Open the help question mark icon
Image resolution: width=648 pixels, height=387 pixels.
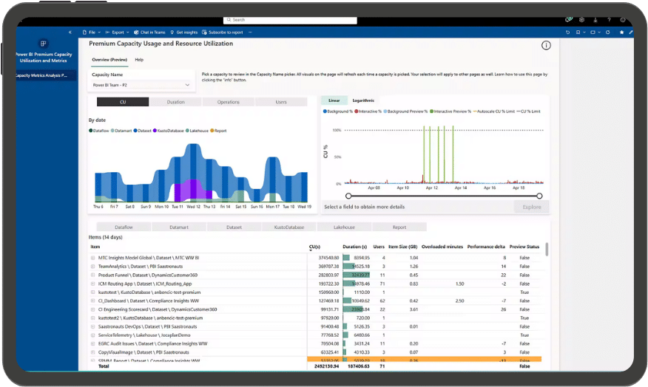(609, 20)
